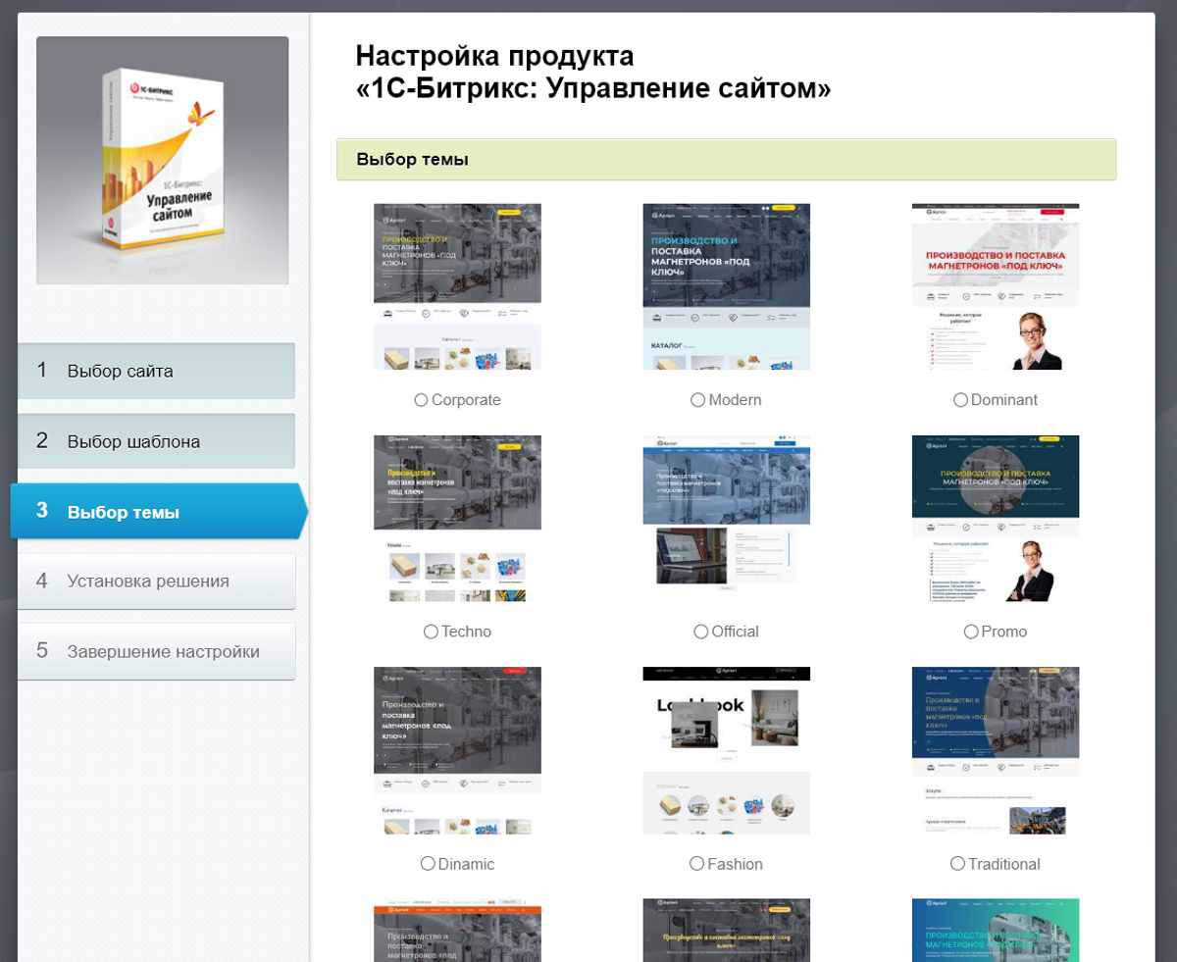Click the Fashion theme preview thumbnail

point(726,750)
